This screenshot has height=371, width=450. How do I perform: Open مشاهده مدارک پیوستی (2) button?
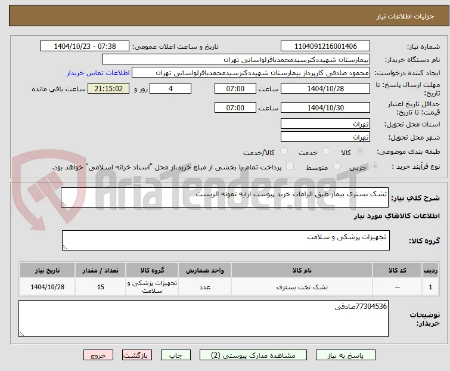tap(253, 355)
